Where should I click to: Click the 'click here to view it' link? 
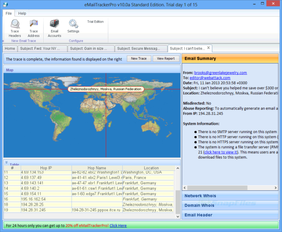point(220,152)
